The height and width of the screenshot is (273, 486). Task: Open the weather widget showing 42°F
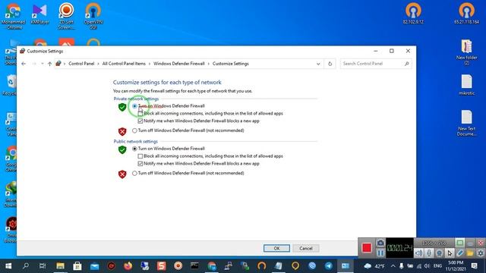pyautogui.click(x=374, y=266)
